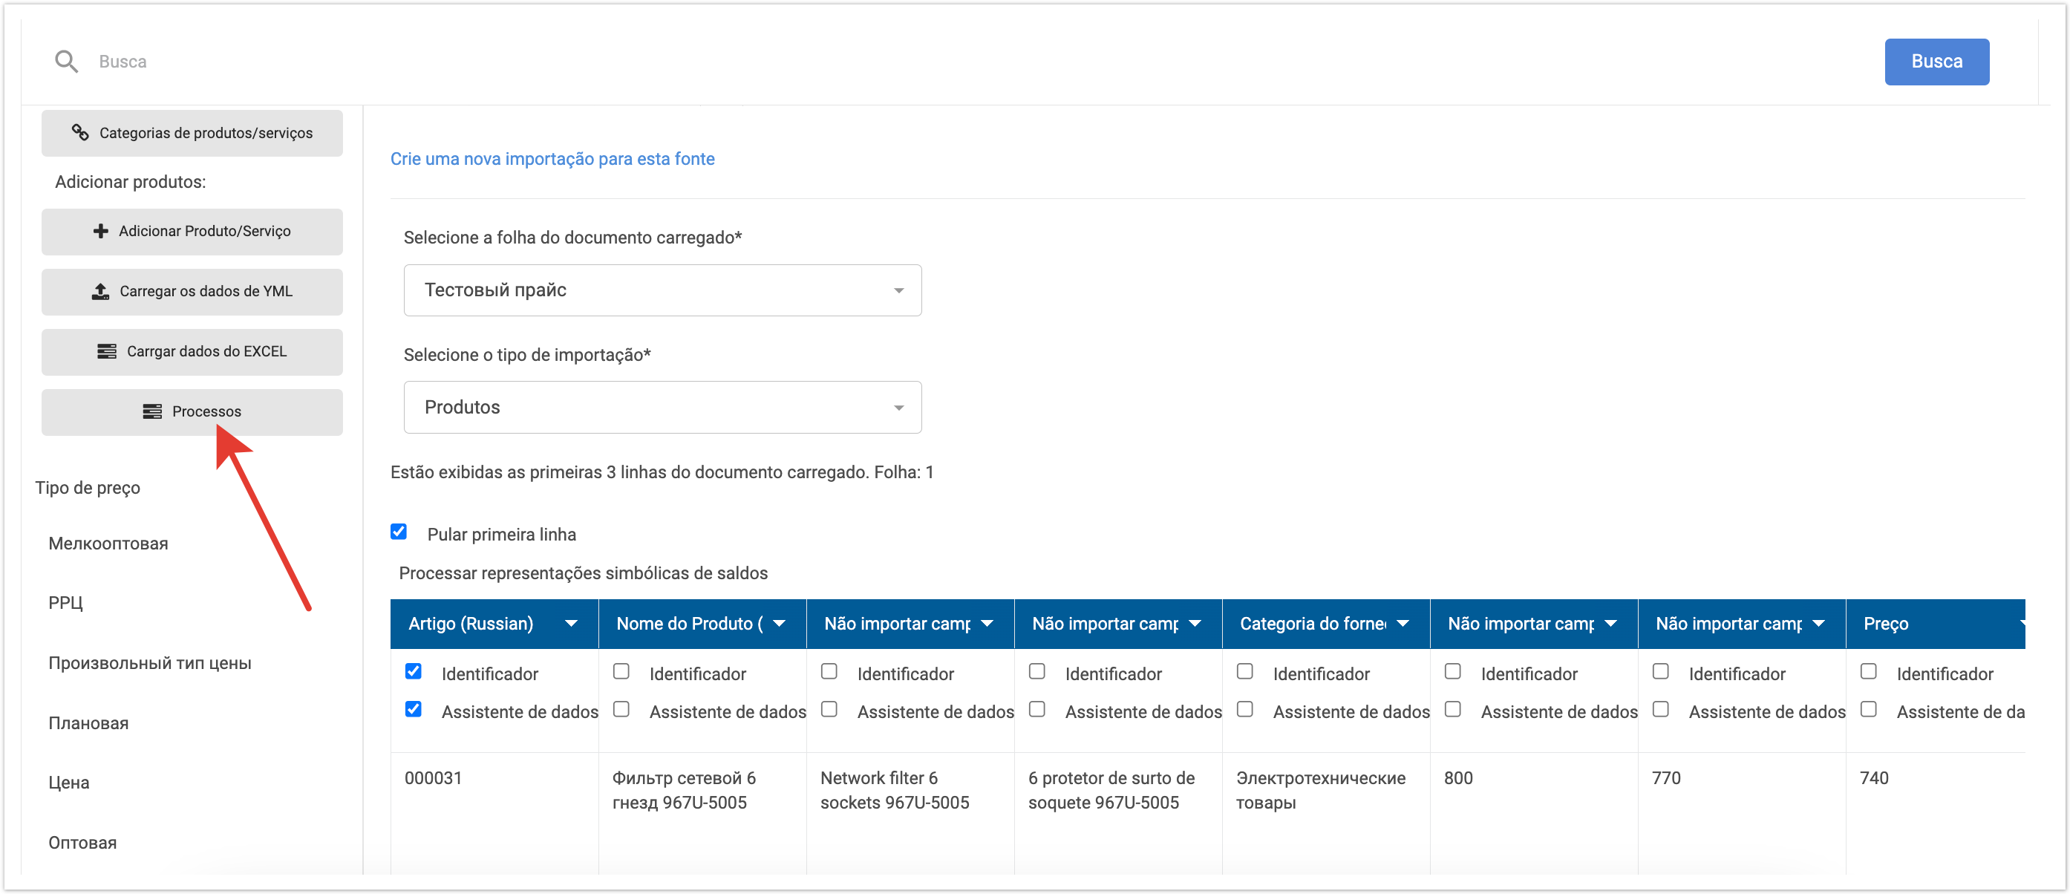This screenshot has height=894, width=2070.
Task: Uncheck the Pular primeira linha checkbox
Action: 399,532
